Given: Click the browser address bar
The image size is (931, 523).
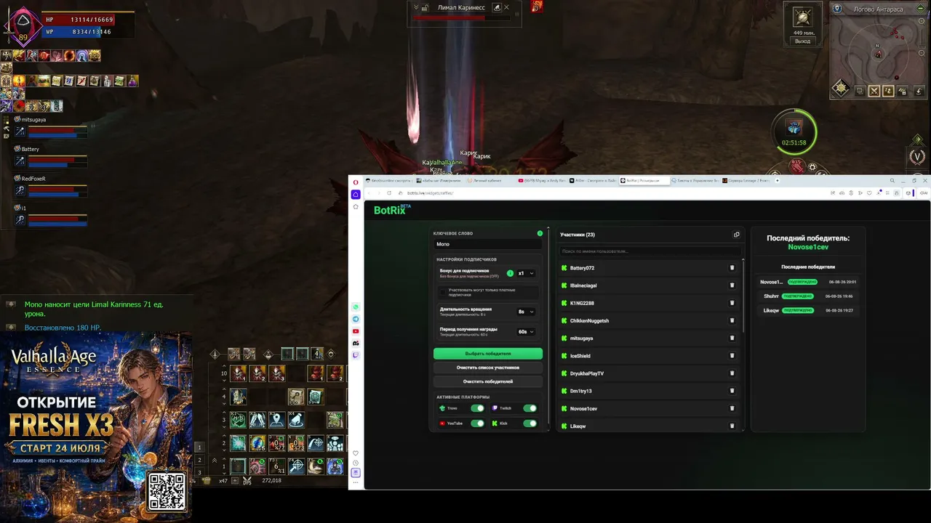Looking at the screenshot, I should coord(611,193).
